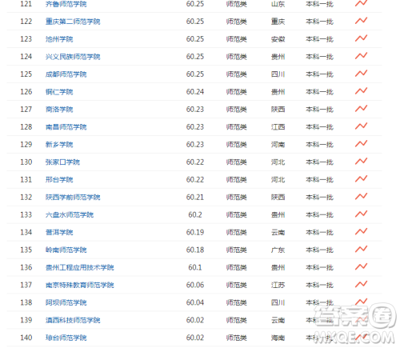Click the trend chart icon for 重庆第二师范学院
Image resolution: width=400 pixels, height=348 pixels.
click(361, 21)
